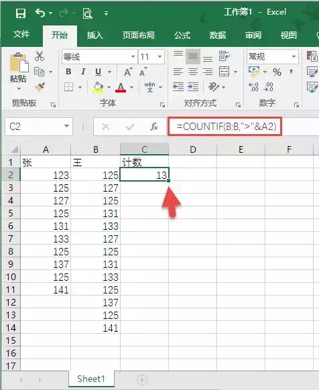Viewport: 319px width, 390px height.
Task: Decrease the indent
Action: coord(178,87)
